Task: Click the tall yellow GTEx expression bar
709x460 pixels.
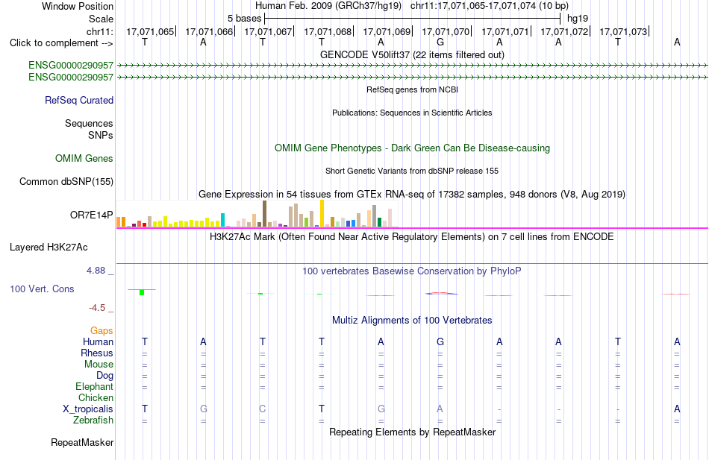Action: click(x=322, y=212)
